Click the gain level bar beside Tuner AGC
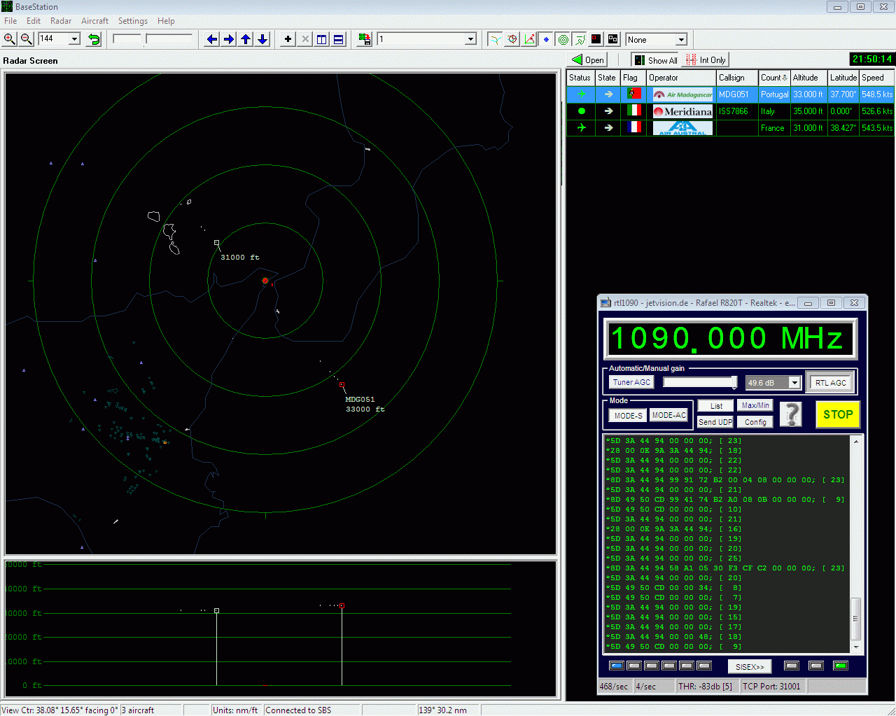The image size is (896, 716). [x=699, y=382]
